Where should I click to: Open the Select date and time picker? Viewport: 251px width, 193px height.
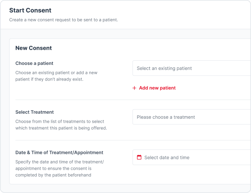pyautogui.click(x=192, y=157)
